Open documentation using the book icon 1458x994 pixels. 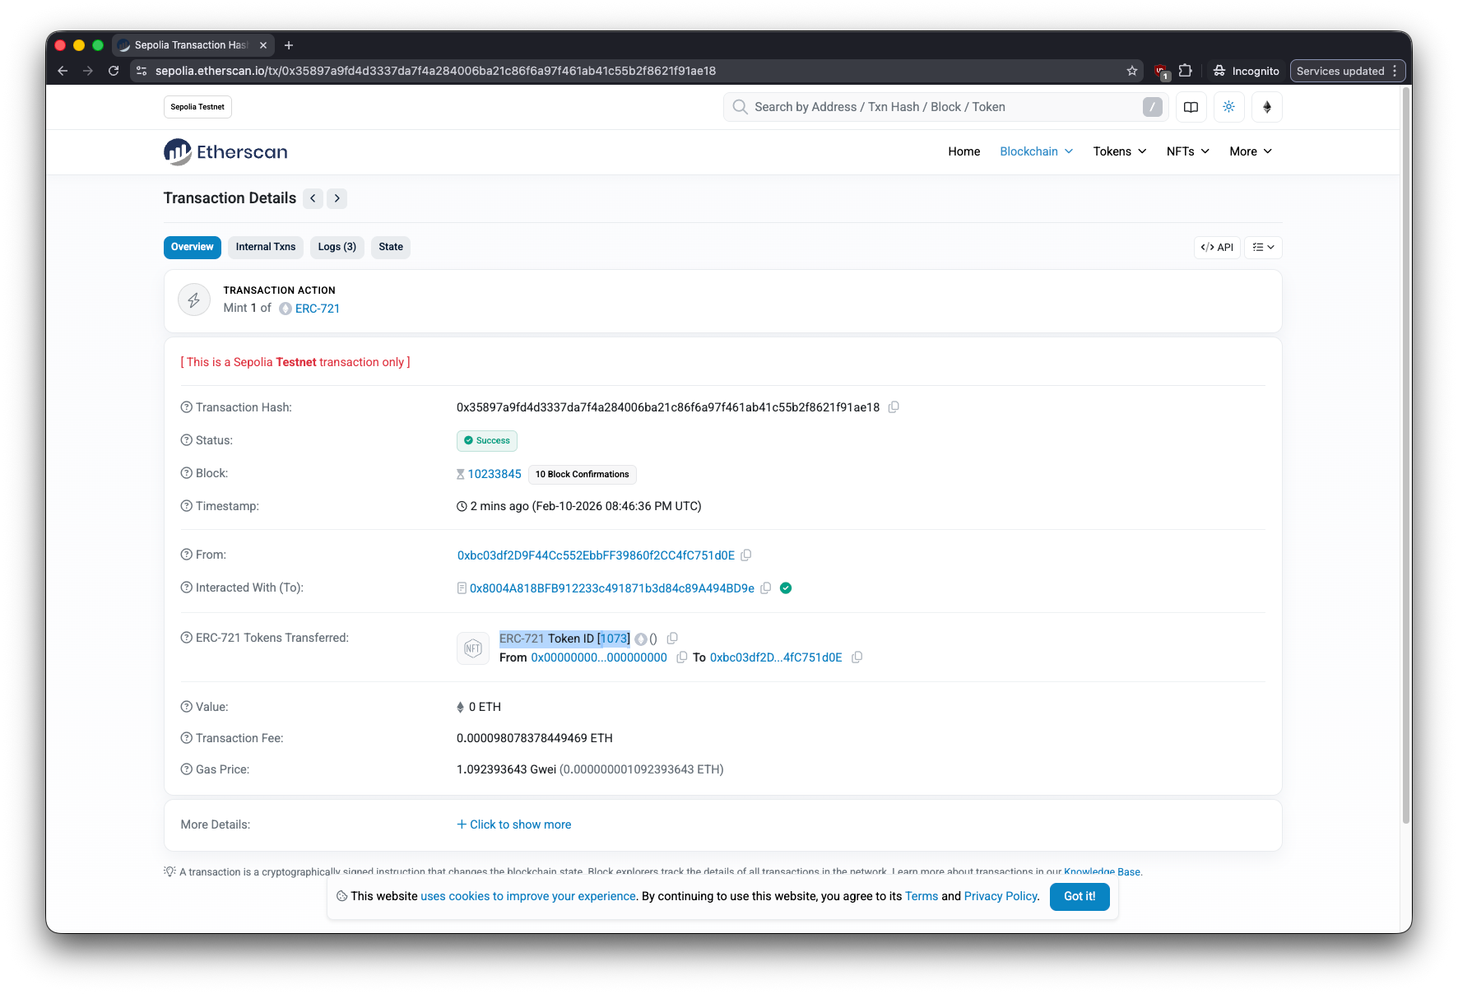[1191, 107]
